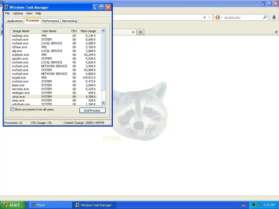279x209 pixels.
Task: Click CPU Usage: 1% in status bar
Action: point(41,123)
